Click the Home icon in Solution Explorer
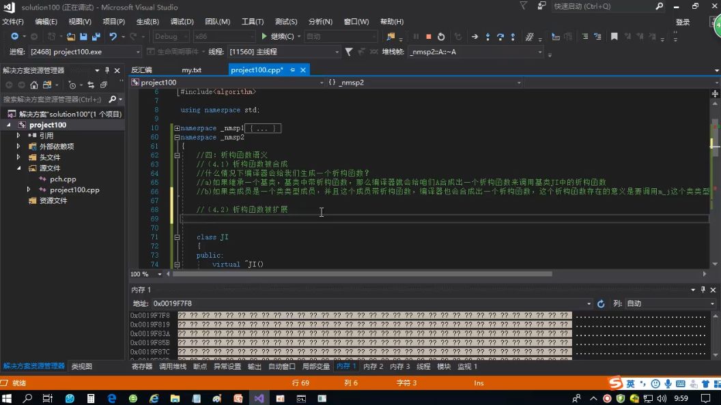 coord(34,85)
